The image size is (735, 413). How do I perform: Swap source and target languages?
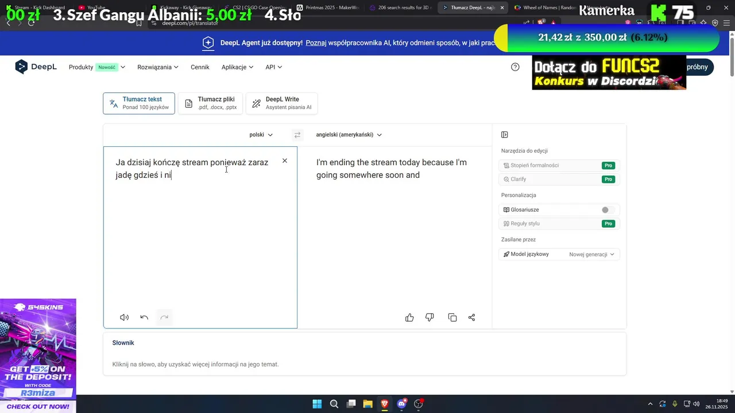297,135
